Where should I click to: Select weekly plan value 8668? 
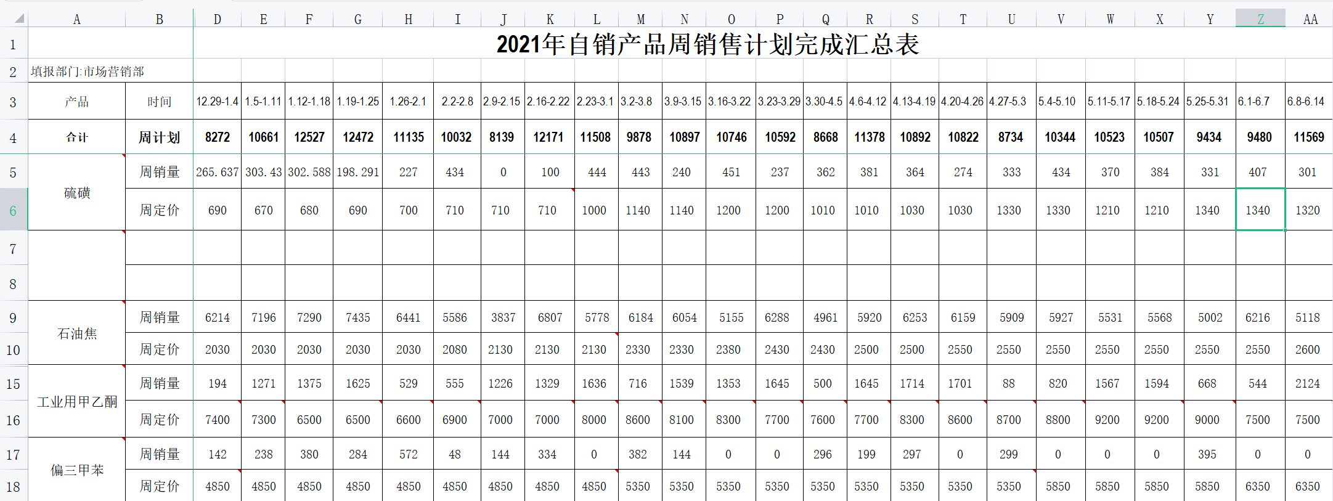click(826, 137)
